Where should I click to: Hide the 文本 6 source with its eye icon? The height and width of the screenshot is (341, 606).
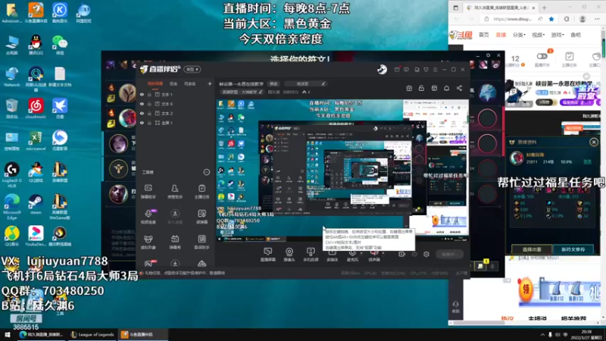pyautogui.click(x=142, y=104)
